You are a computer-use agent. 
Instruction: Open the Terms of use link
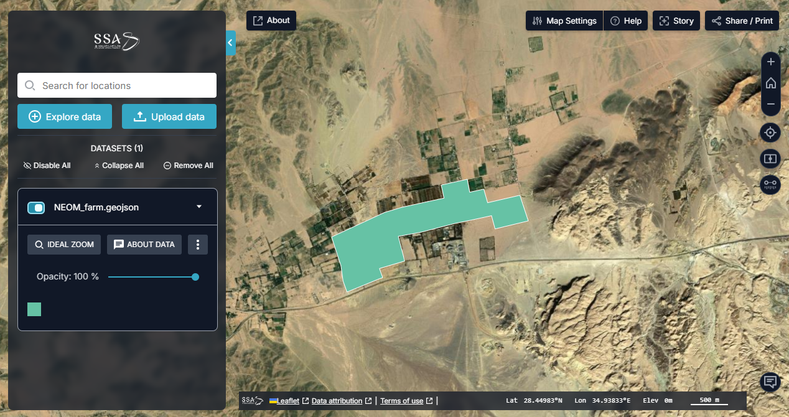tap(402, 400)
